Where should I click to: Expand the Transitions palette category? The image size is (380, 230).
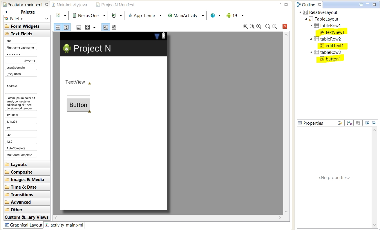pyautogui.click(x=27, y=195)
